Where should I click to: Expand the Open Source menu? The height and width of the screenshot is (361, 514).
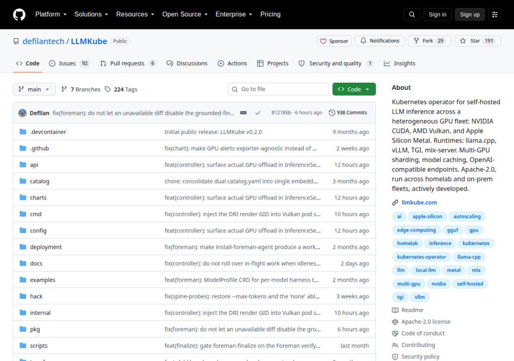click(185, 15)
